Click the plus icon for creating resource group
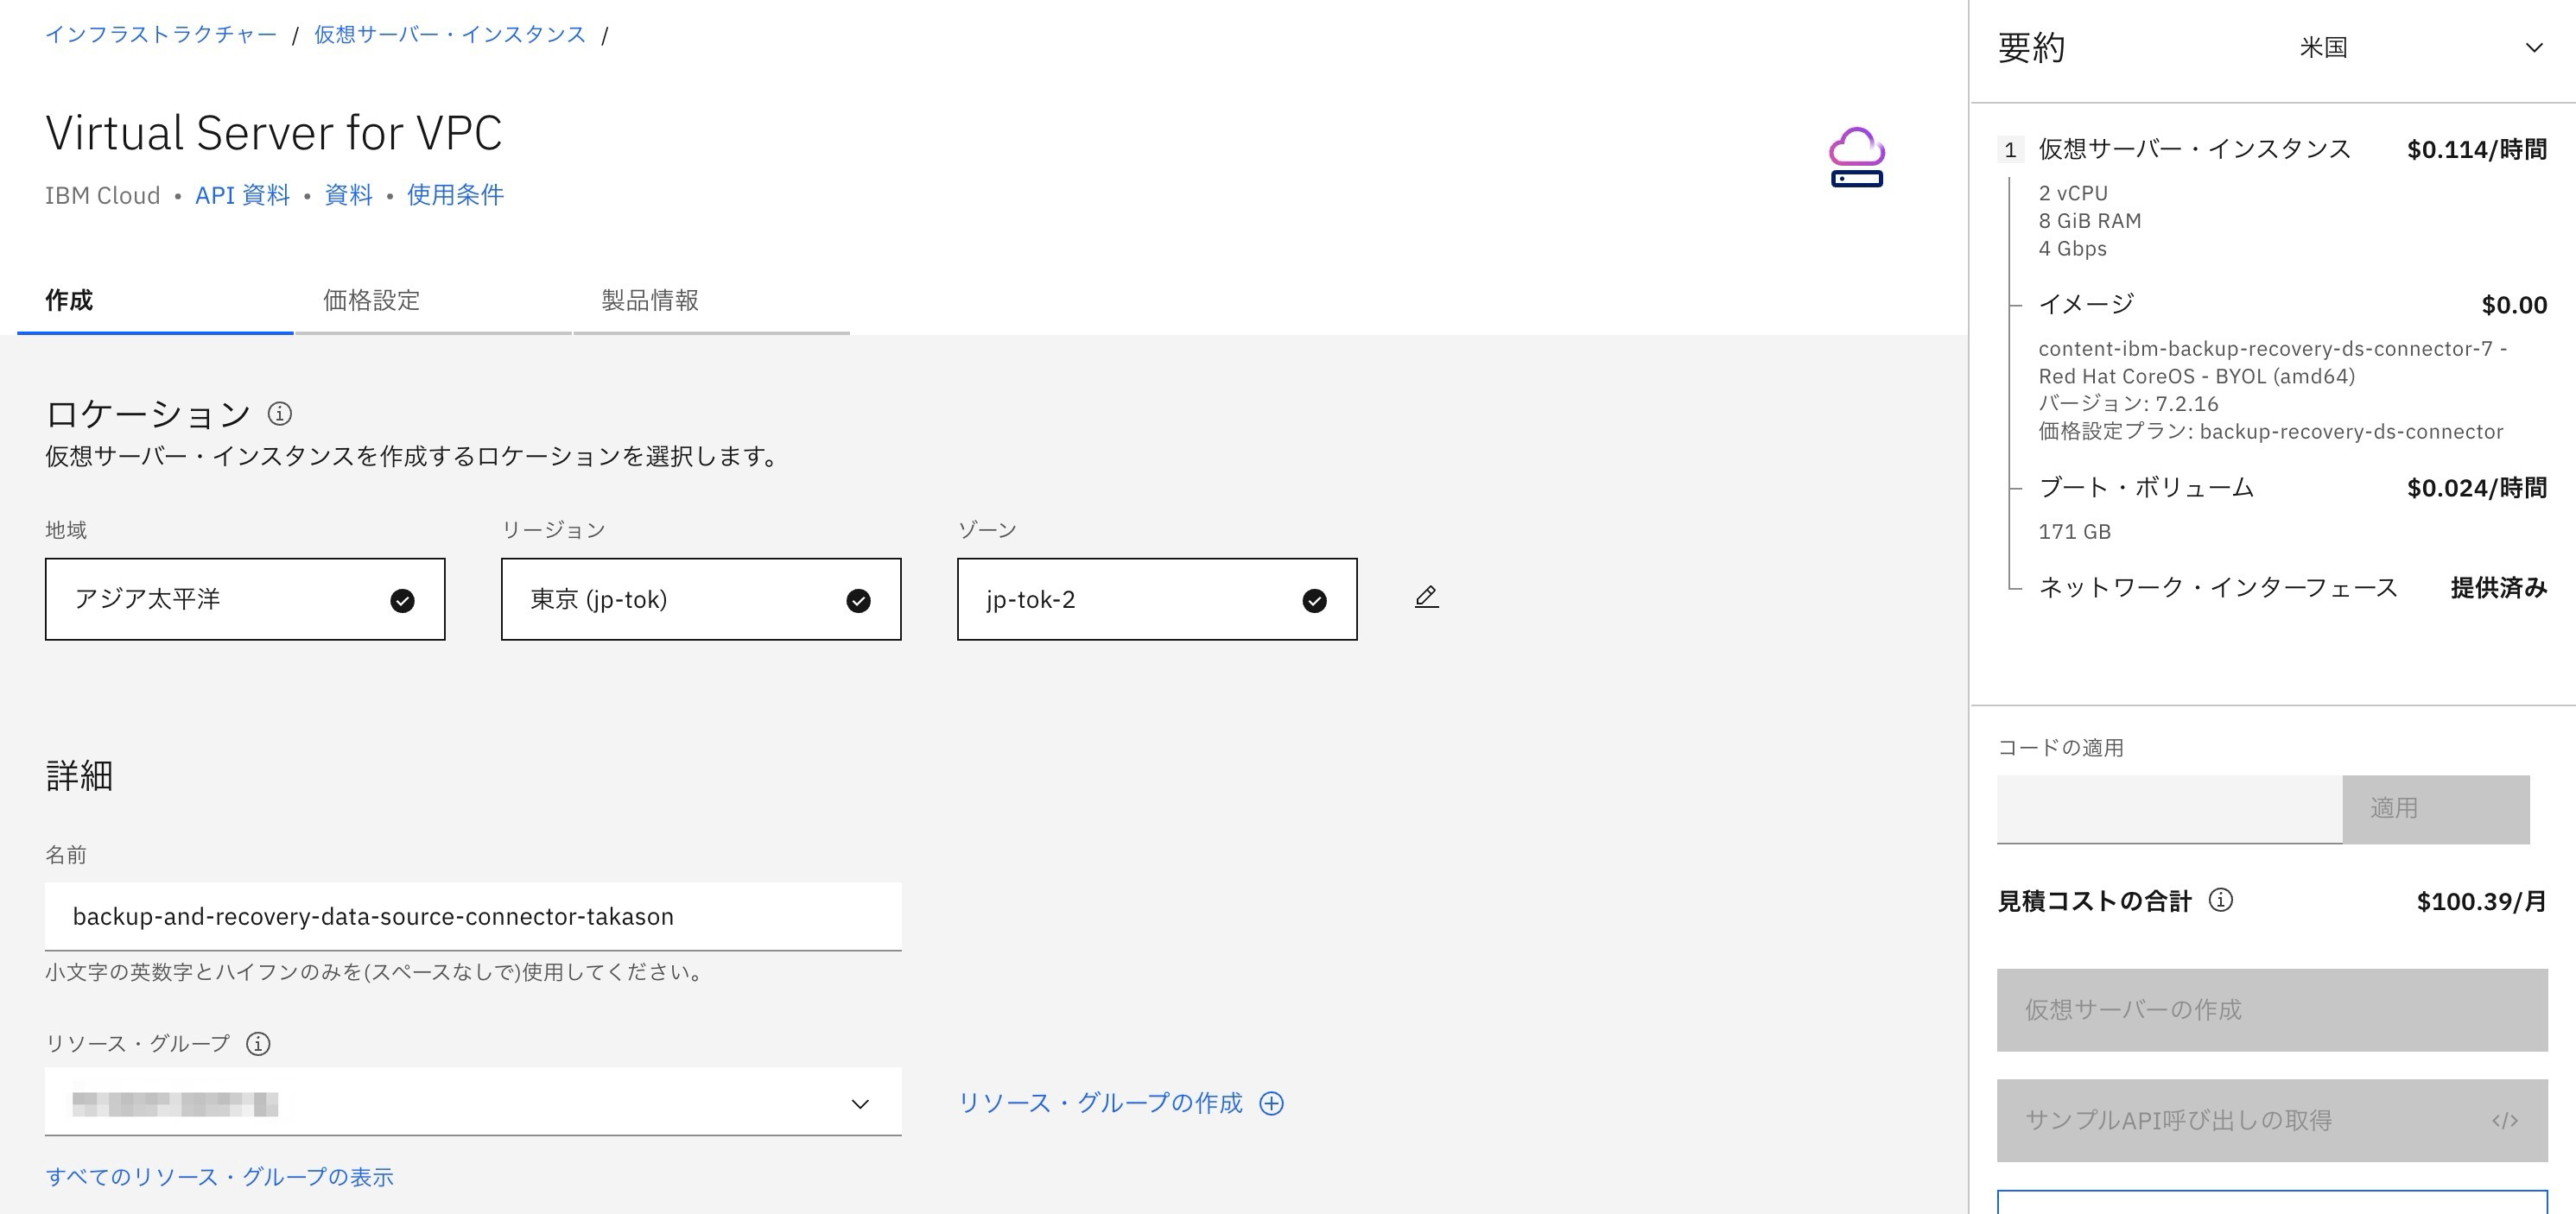Screen dimensions: 2576x1214 [x=1271, y=1103]
